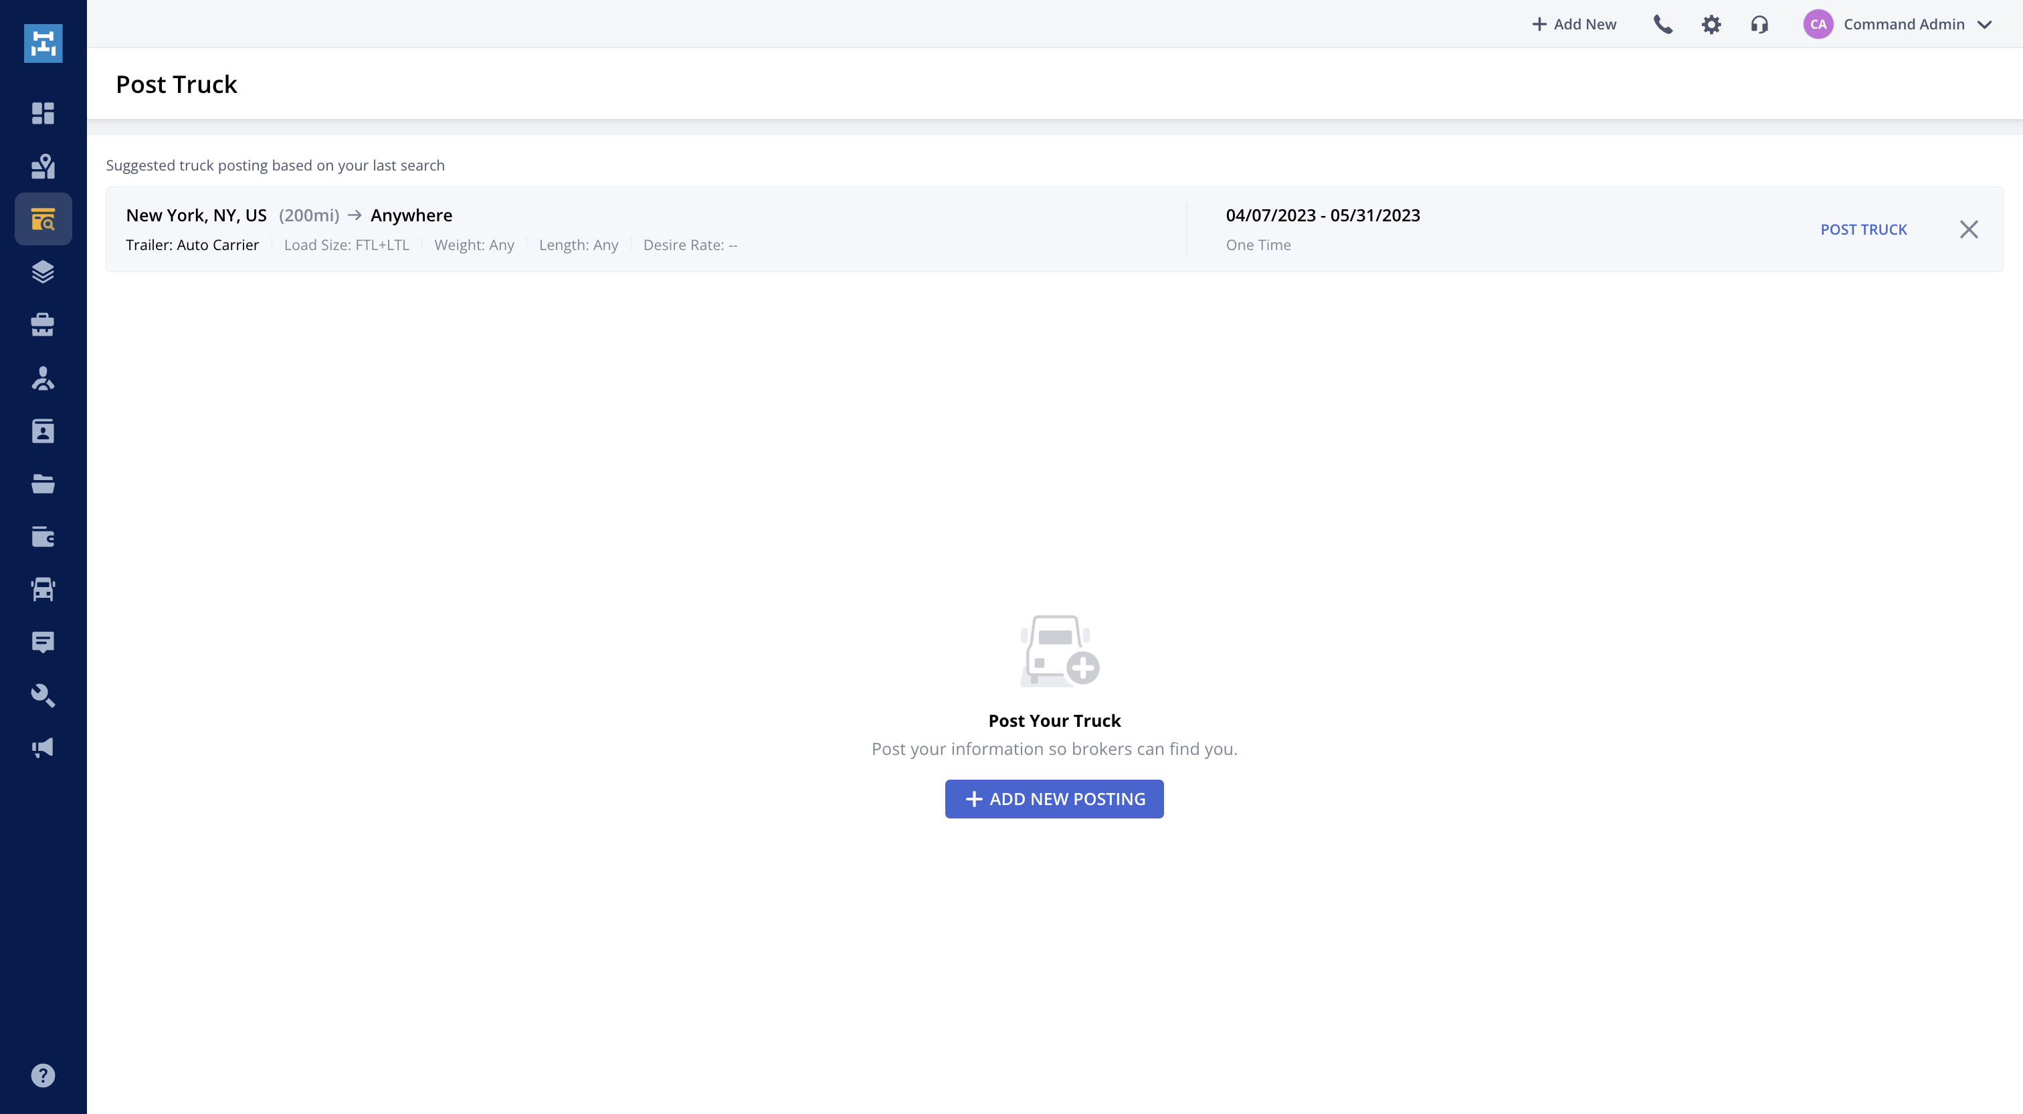This screenshot has height=1114, width=2023.
Task: Open the contacts book icon in sidebar
Action: click(x=43, y=431)
